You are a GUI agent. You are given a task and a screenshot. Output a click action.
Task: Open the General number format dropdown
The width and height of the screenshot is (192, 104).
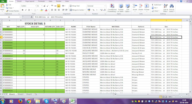(x=105, y=6)
